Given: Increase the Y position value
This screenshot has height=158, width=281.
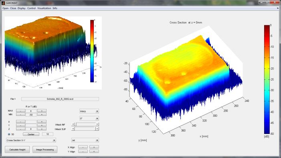Looking at the screenshot, I should click(42, 125).
